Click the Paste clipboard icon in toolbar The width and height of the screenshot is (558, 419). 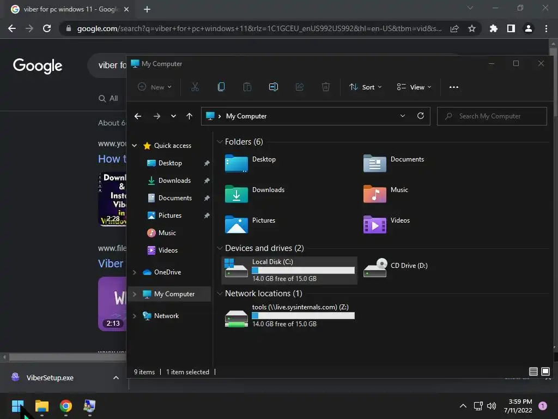(x=247, y=87)
